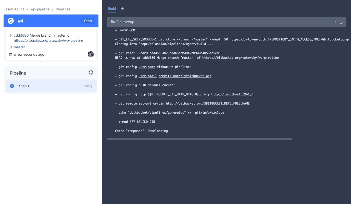Image resolution: width=351 pixels, height=204 pixels.
Task: Open pipeline settings gear icon
Action: tap(91, 72)
